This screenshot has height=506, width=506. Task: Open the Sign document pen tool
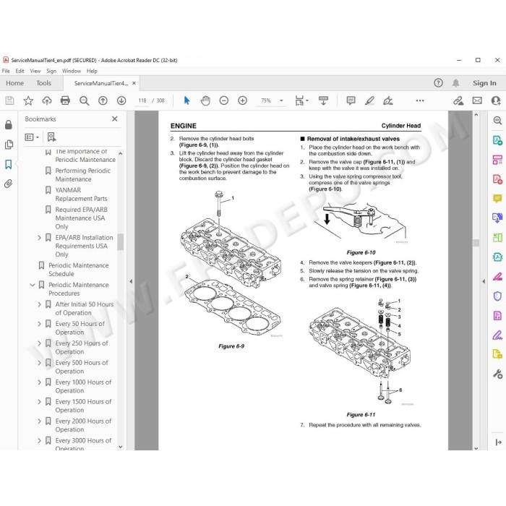387,100
